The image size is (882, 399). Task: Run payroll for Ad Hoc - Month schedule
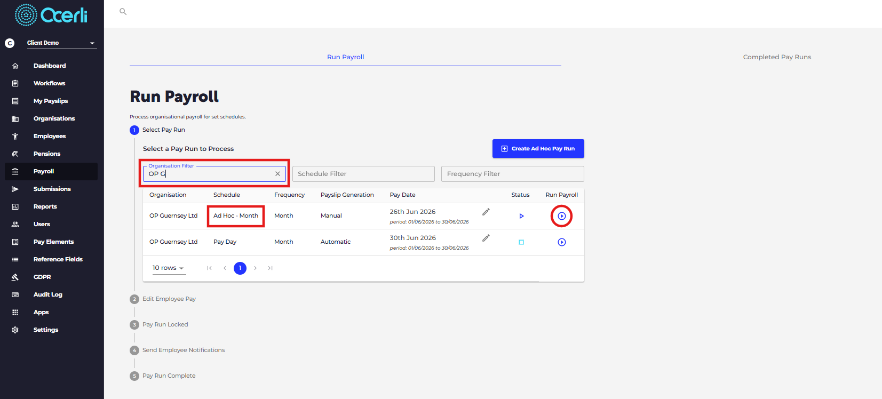[x=562, y=216]
